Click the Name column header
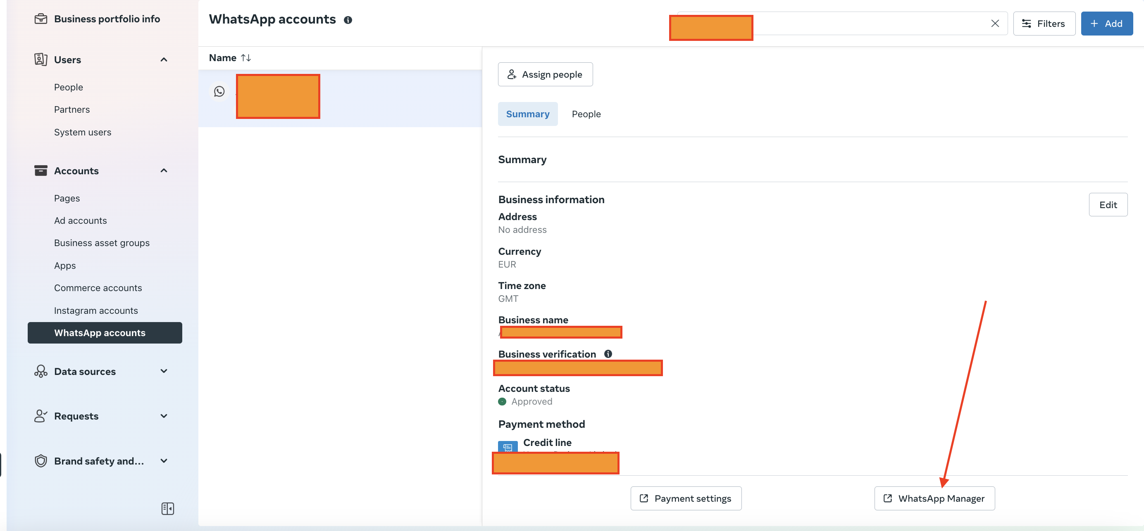This screenshot has height=531, width=1144. pyautogui.click(x=222, y=58)
